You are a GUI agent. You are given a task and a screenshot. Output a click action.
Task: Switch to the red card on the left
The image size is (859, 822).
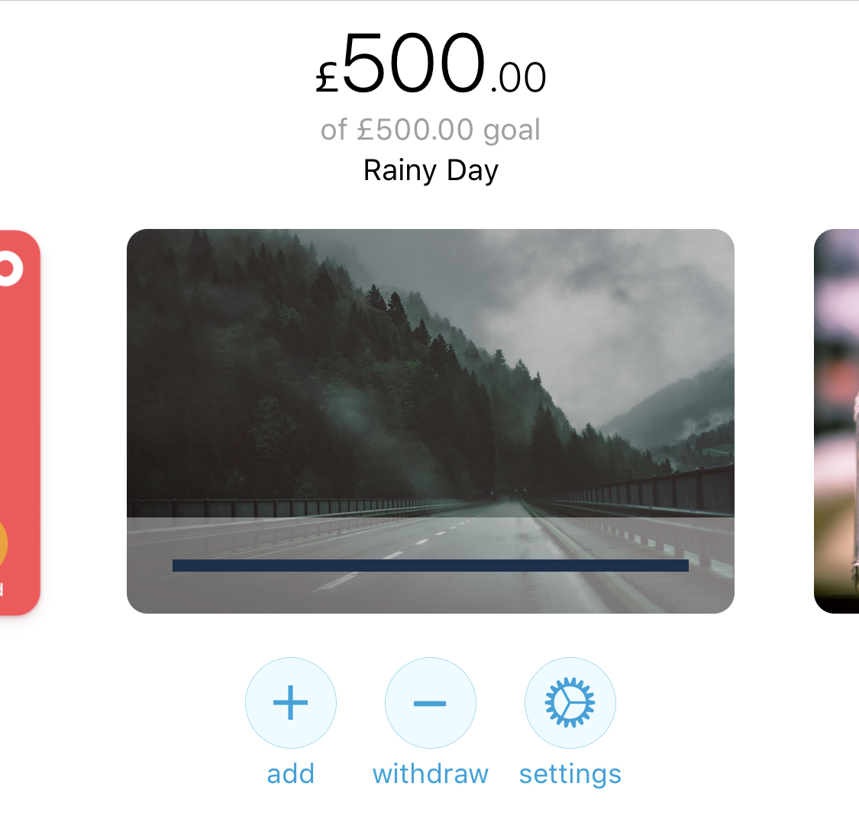point(19,423)
